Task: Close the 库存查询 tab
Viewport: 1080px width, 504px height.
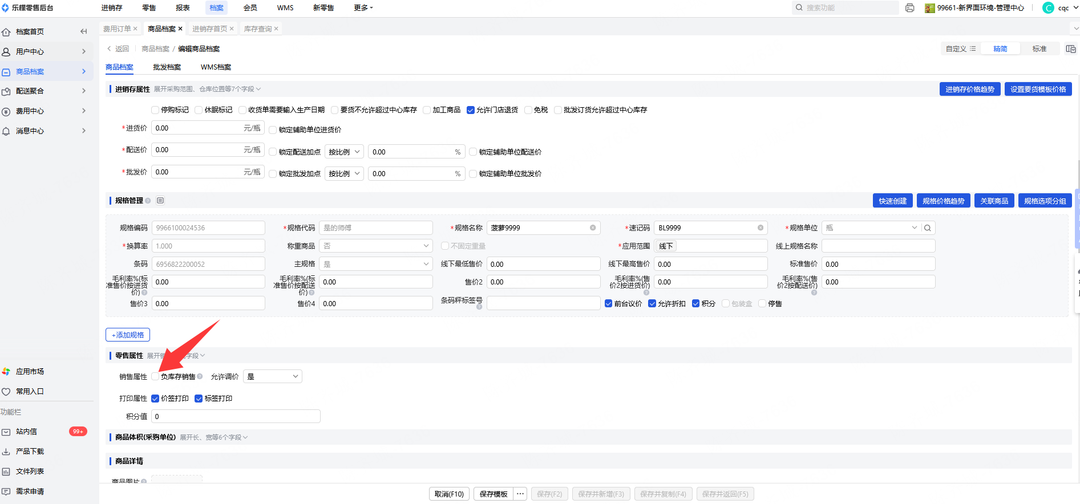Action: click(276, 29)
